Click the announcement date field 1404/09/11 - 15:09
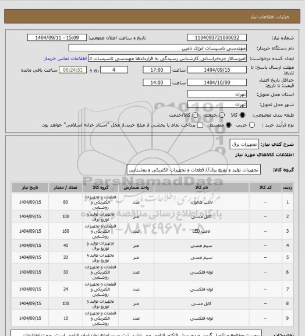305x336 pixels. pyautogui.click(x=57, y=38)
